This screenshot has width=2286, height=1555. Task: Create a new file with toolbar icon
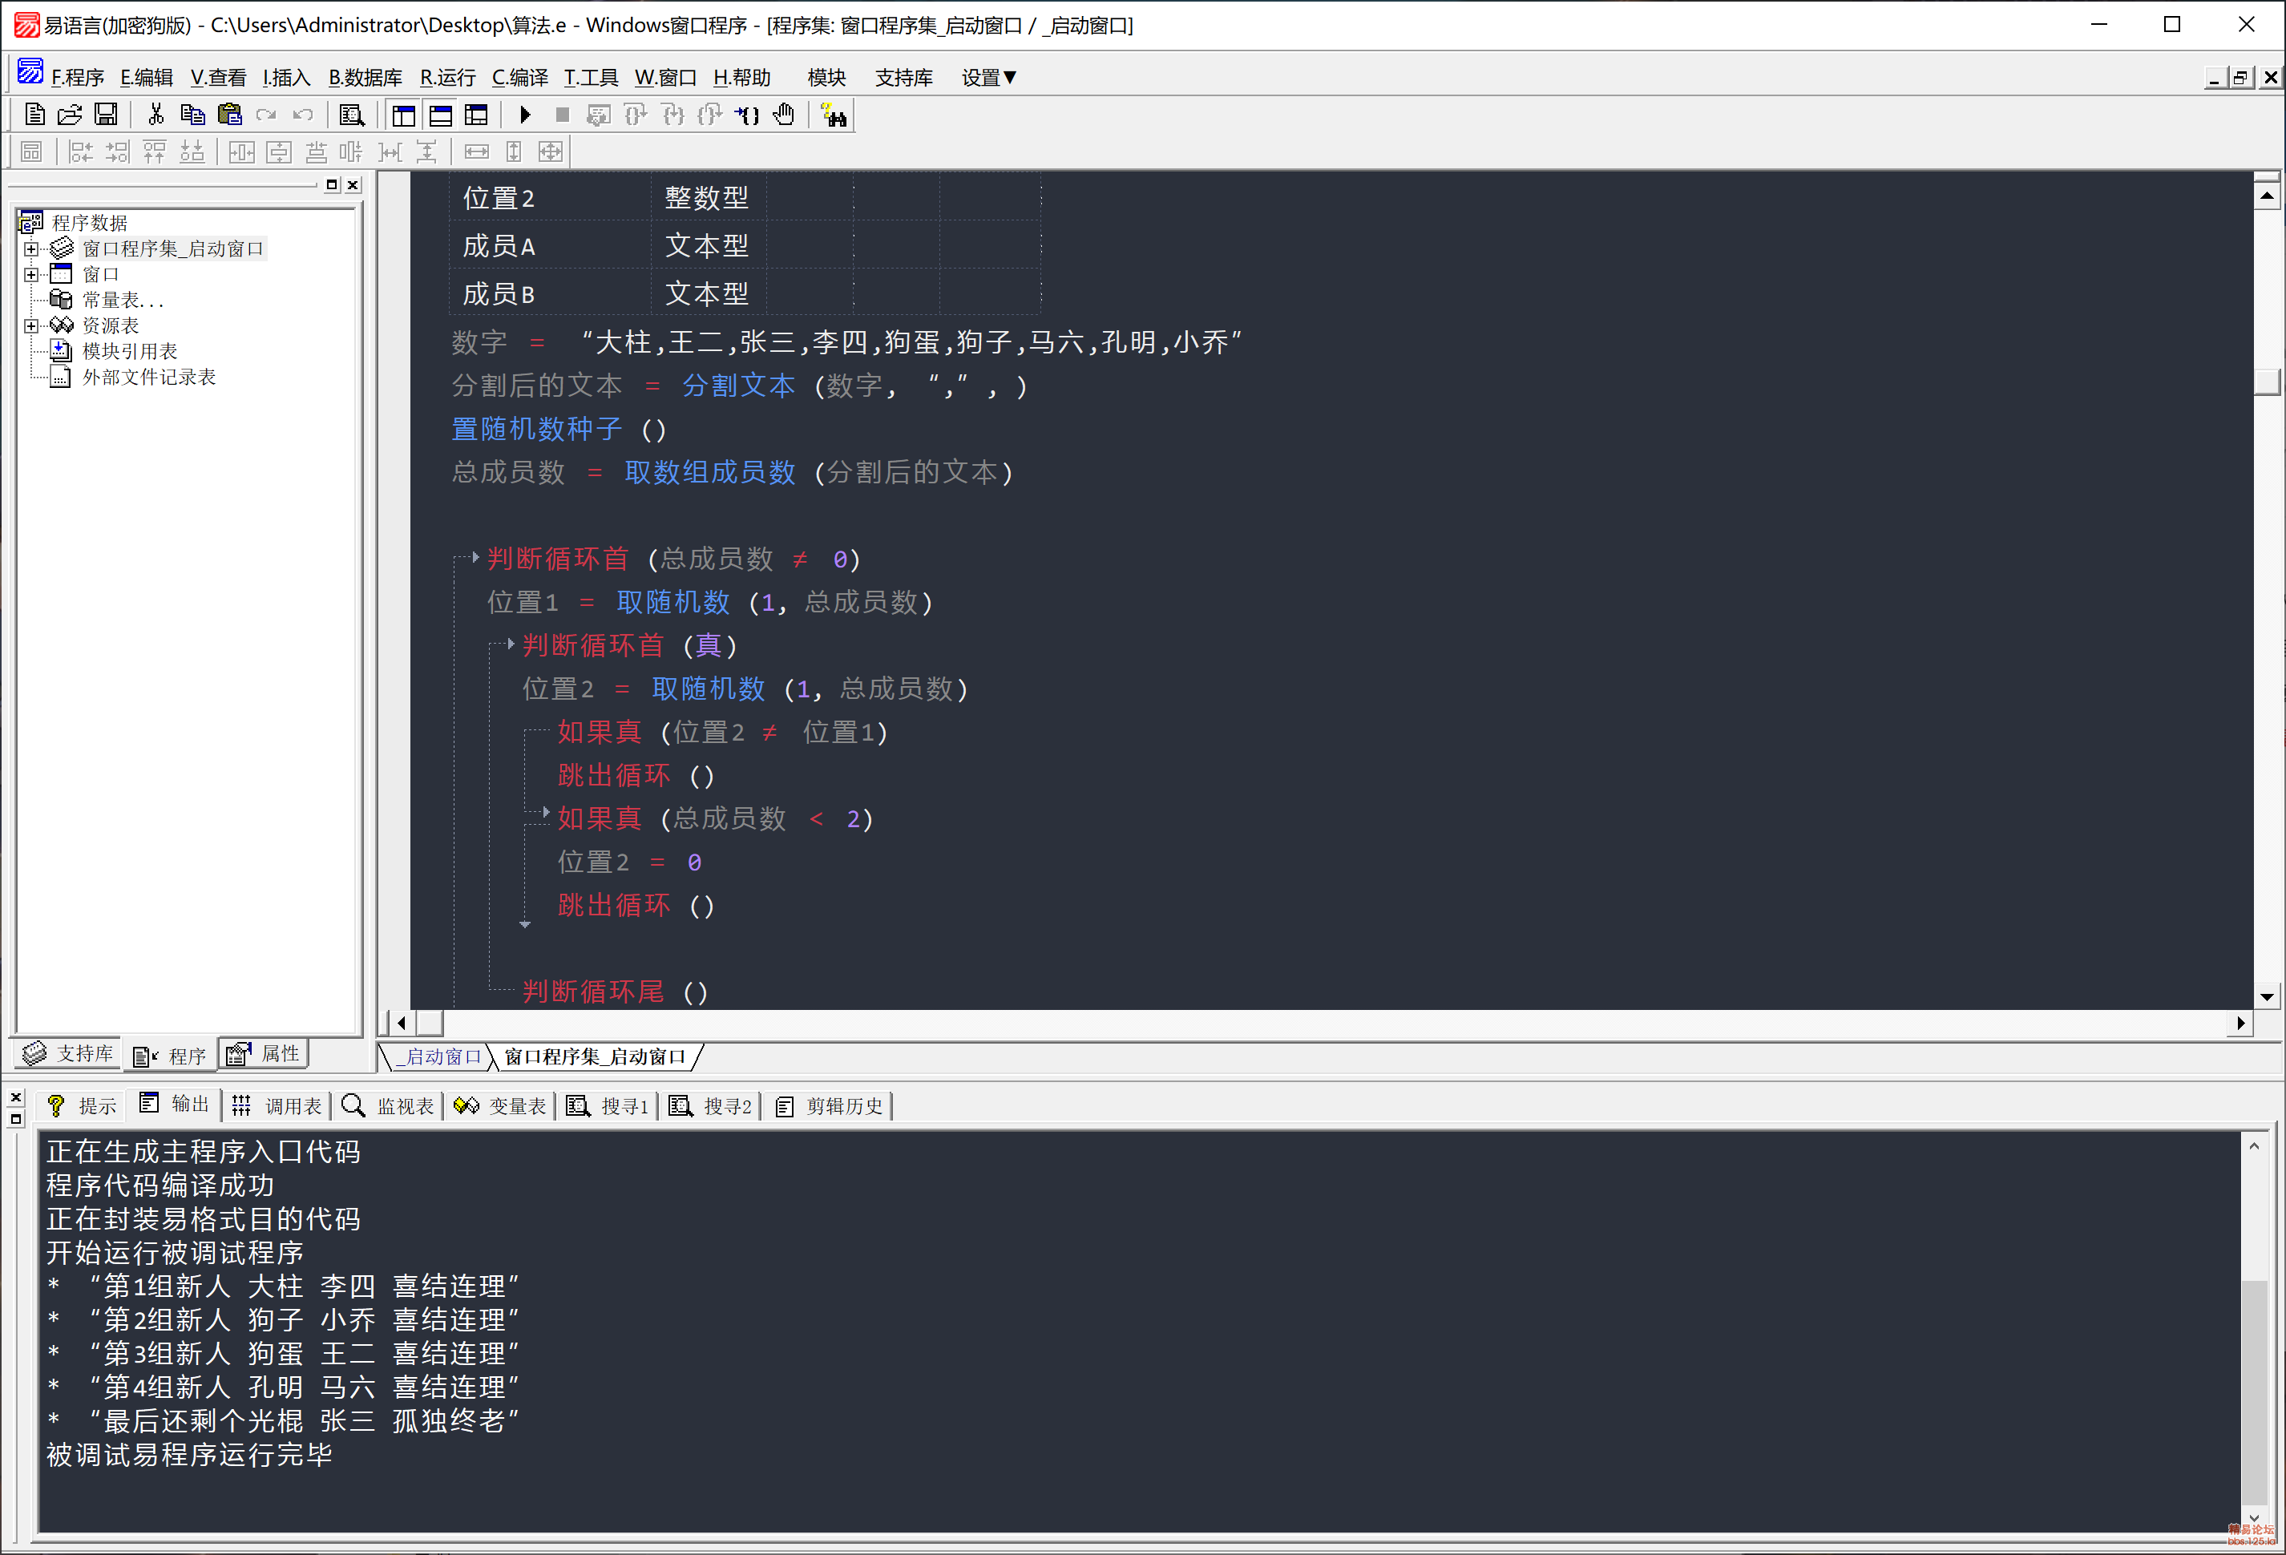(34, 115)
